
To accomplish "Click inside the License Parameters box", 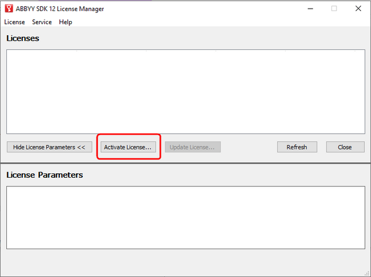I will pos(185,218).
